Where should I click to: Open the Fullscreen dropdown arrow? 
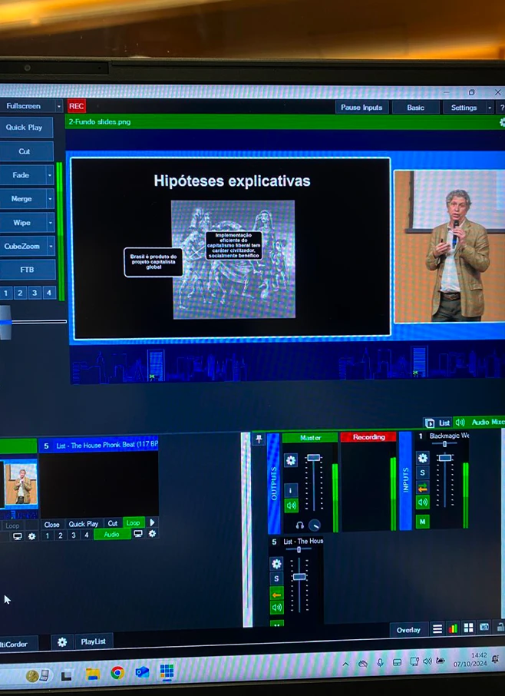pyautogui.click(x=59, y=107)
